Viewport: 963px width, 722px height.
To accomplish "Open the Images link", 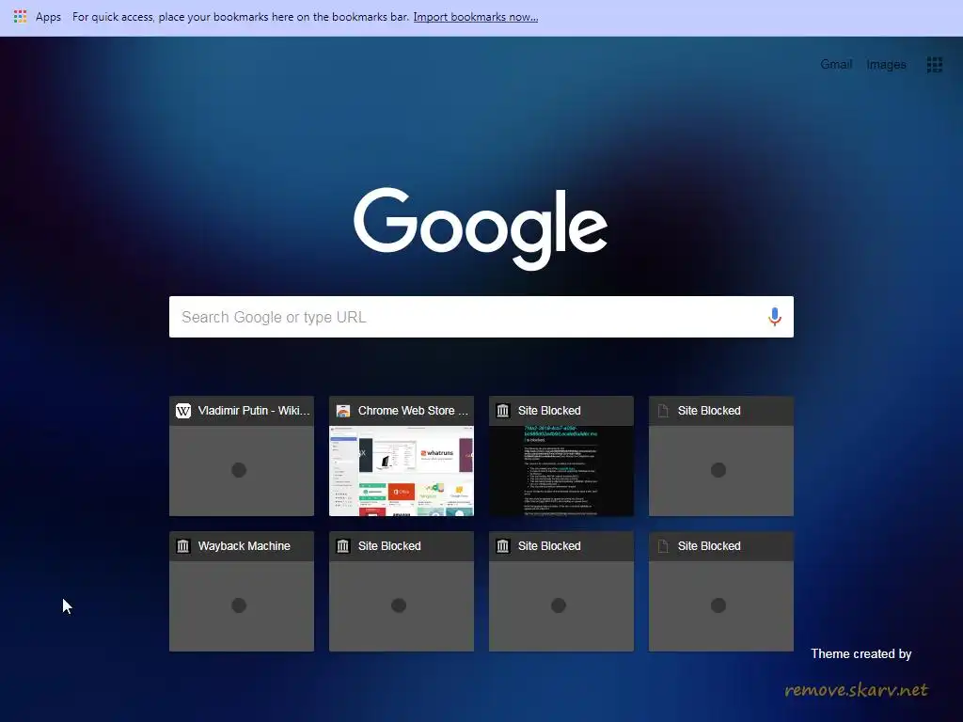I will [x=886, y=65].
